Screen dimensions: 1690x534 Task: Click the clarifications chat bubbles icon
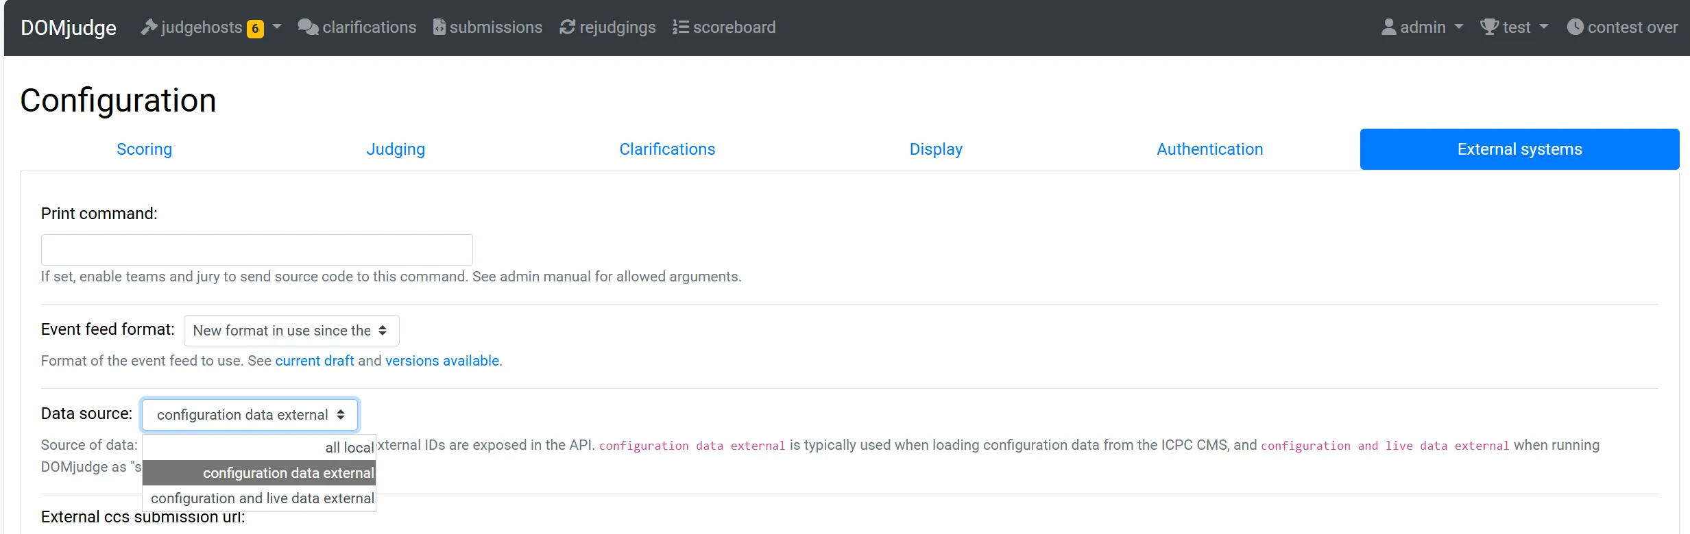308,27
